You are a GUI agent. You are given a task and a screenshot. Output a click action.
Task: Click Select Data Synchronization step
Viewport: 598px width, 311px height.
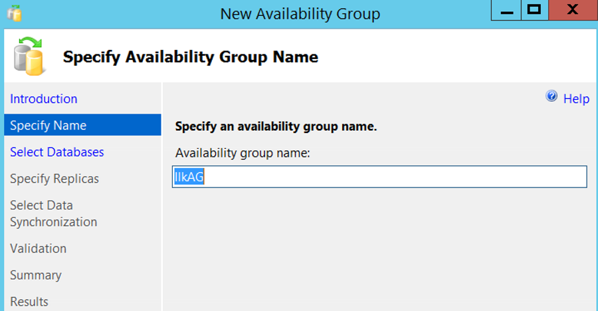53,213
